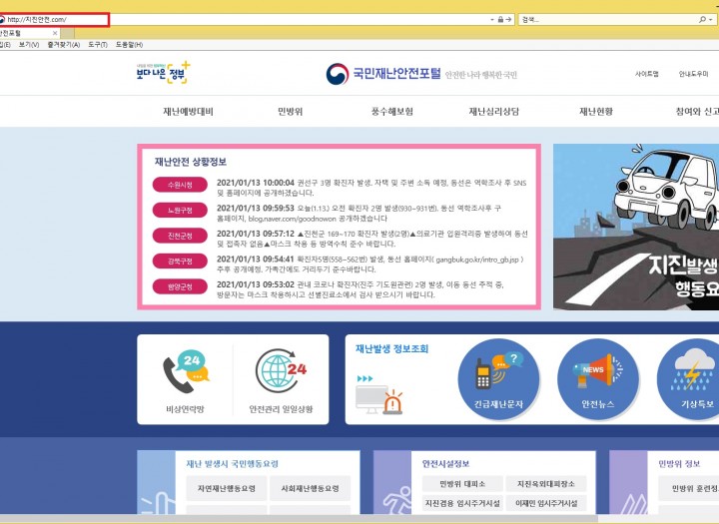Screen dimensions: 719x524
Task: Open the 사이트맵 link
Action: coord(646,74)
